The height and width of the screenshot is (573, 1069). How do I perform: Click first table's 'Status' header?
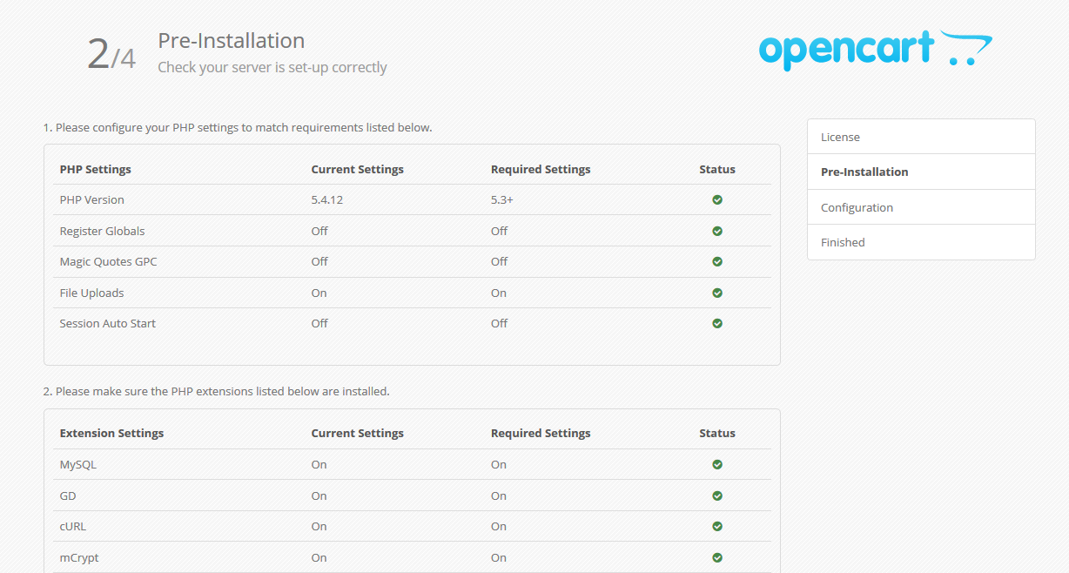click(717, 169)
